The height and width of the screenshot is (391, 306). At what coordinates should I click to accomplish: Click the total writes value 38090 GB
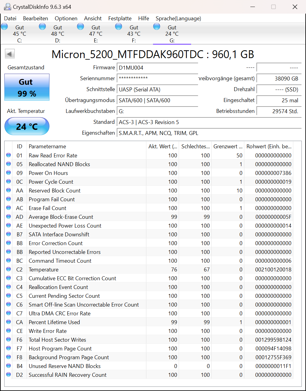point(279,78)
